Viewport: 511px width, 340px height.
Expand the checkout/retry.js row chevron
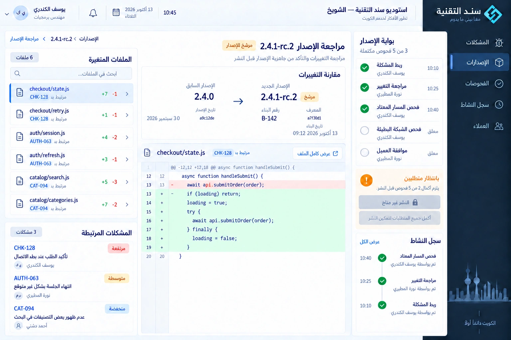(127, 115)
